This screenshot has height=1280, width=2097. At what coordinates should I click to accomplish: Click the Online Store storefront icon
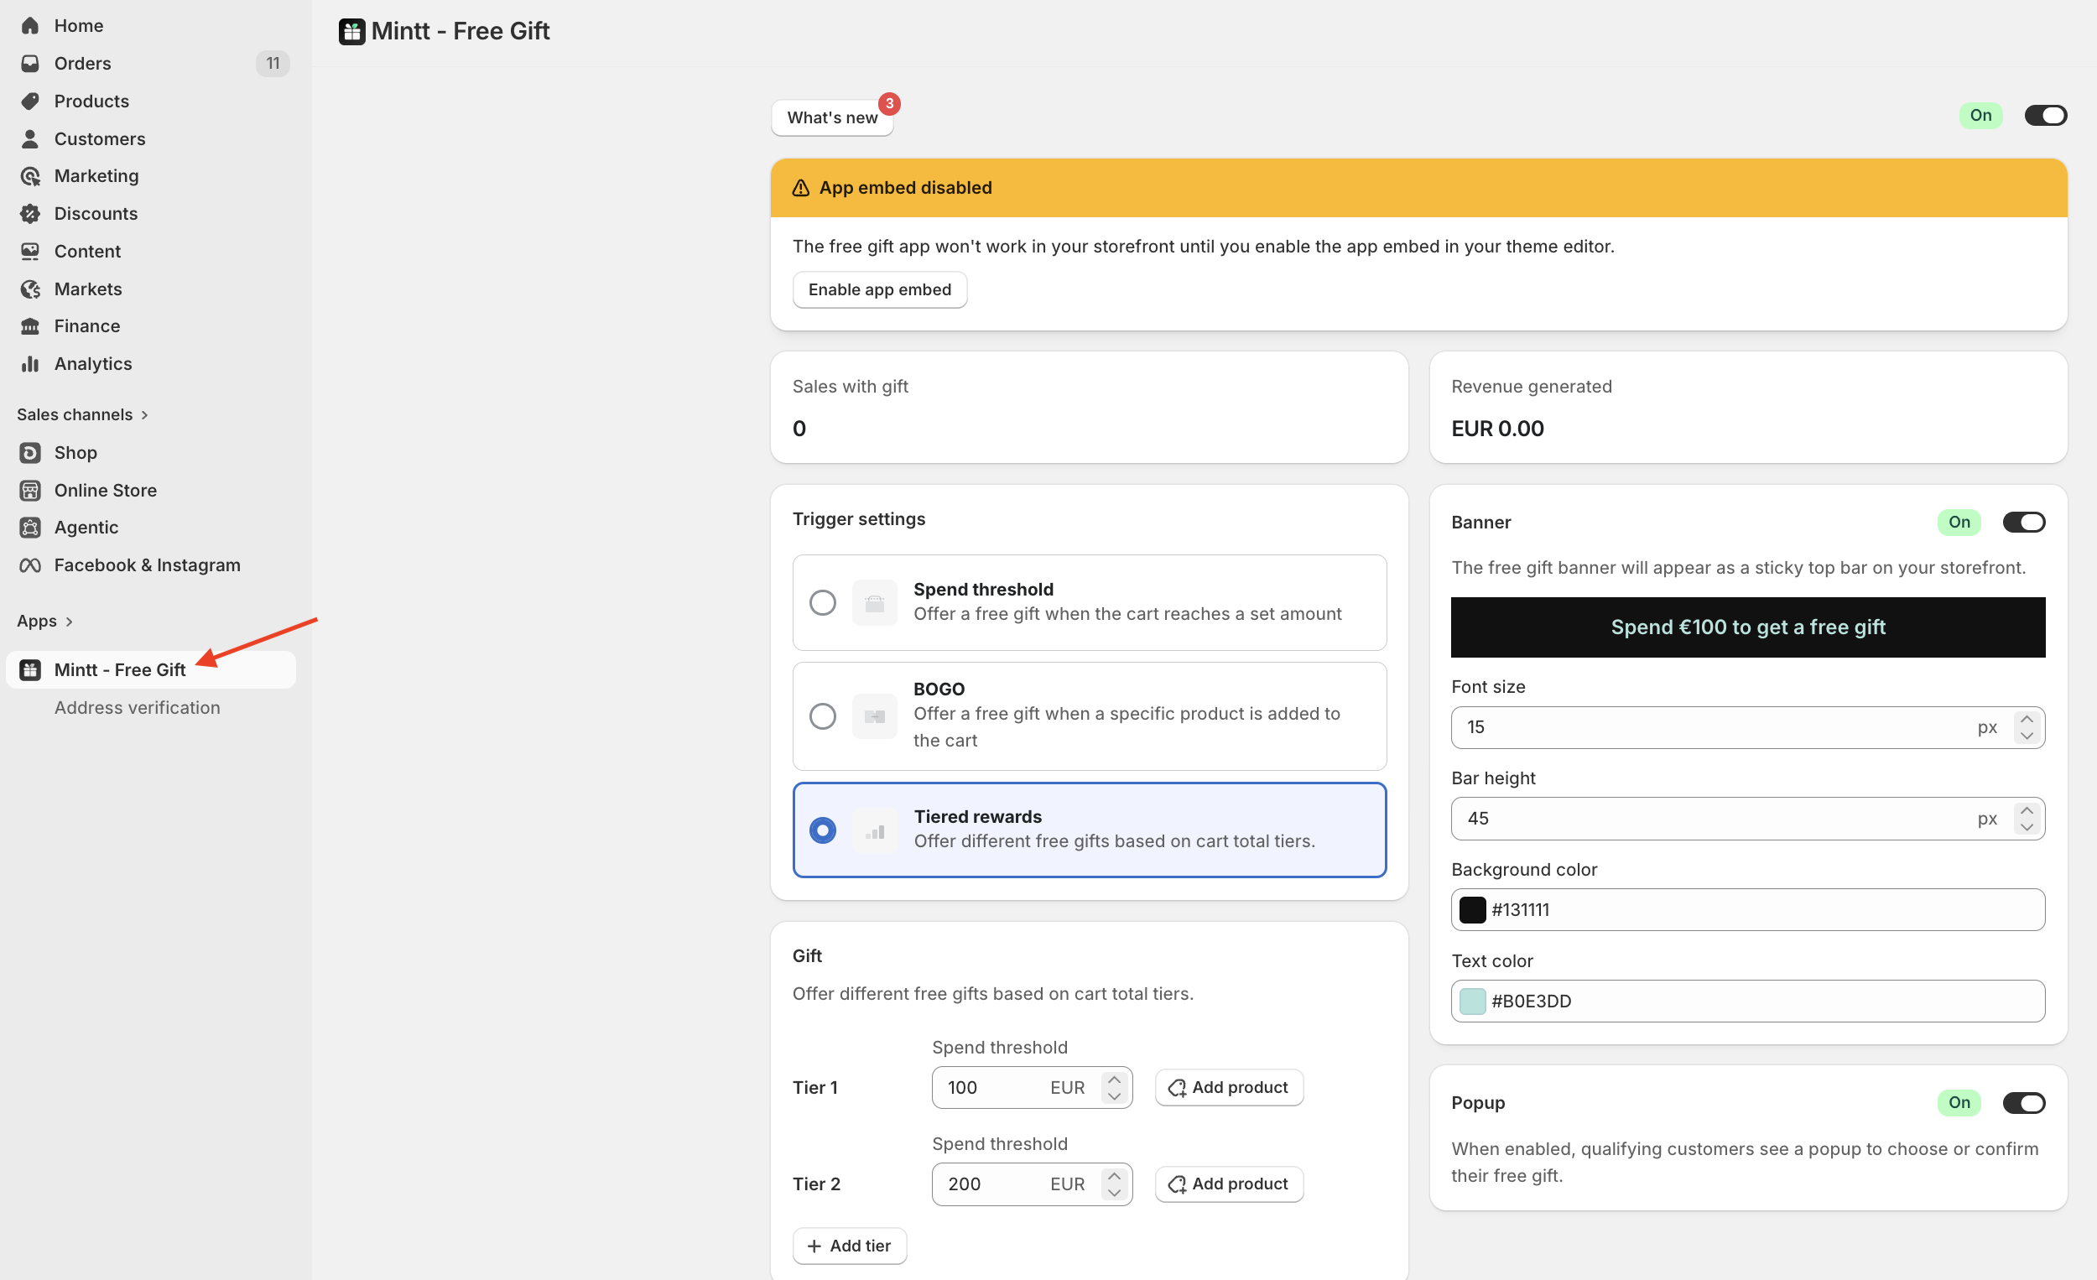(x=30, y=490)
